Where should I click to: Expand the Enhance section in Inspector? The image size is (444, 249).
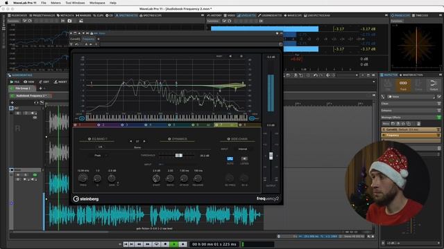411,111
